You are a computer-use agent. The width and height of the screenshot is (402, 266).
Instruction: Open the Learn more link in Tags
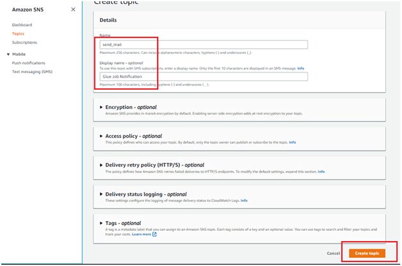[141, 234]
